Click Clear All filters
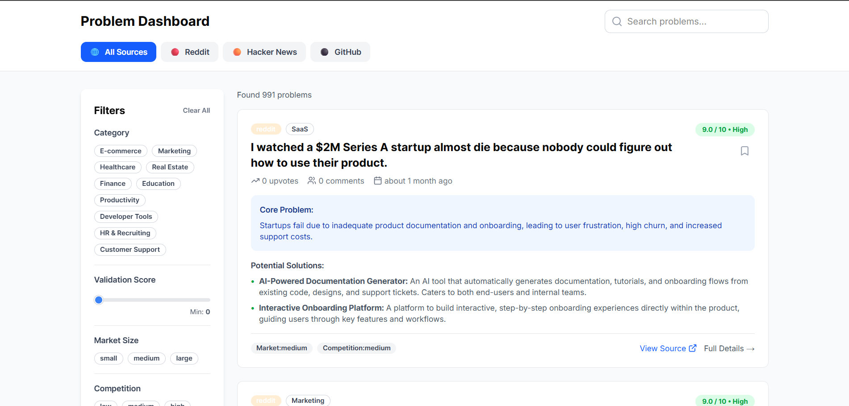 196,111
